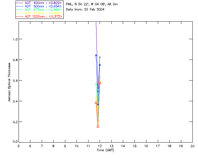Click the x-axis tick label 7

42,146
